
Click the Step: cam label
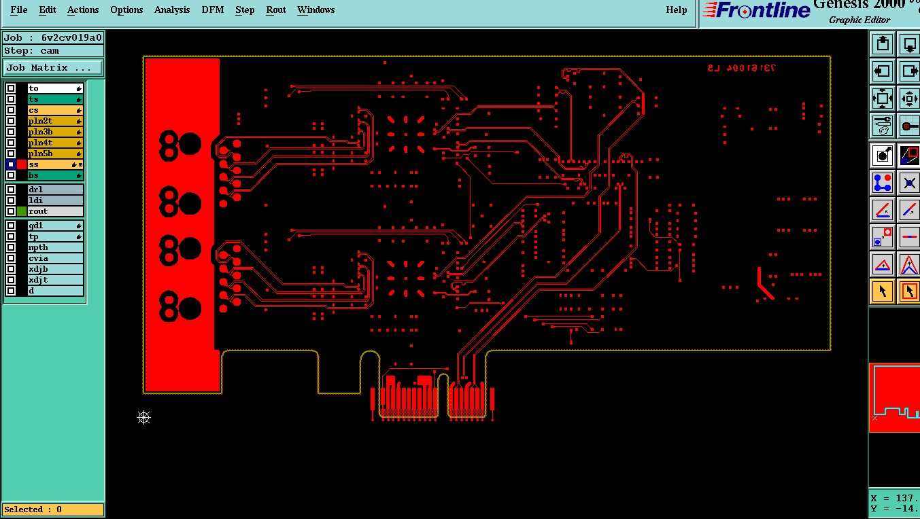click(x=53, y=51)
